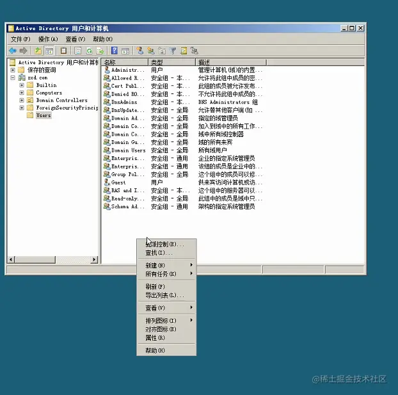Screen dimensions: 398x395
Task: Expand the ForeignSecurityPrincipals node
Action: click(22, 108)
